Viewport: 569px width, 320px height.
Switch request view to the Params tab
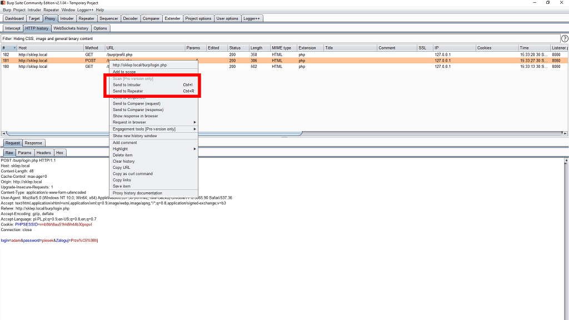(x=24, y=153)
